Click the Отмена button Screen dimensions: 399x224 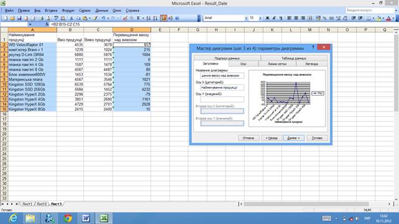click(249, 138)
